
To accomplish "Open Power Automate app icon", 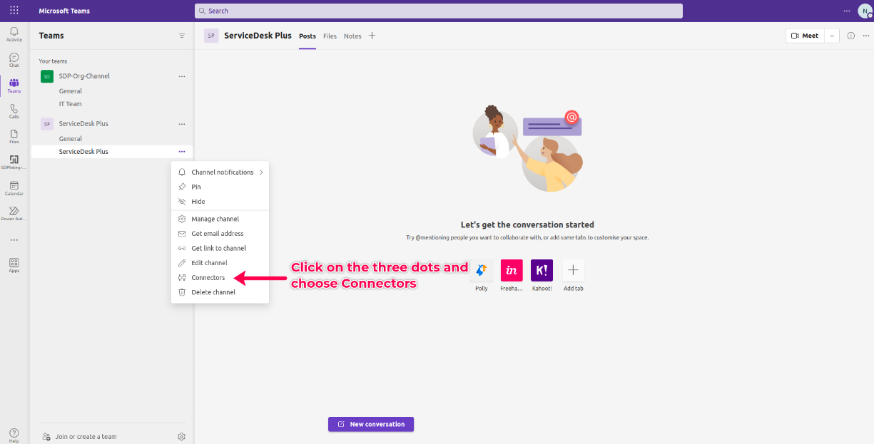I will click(x=14, y=214).
